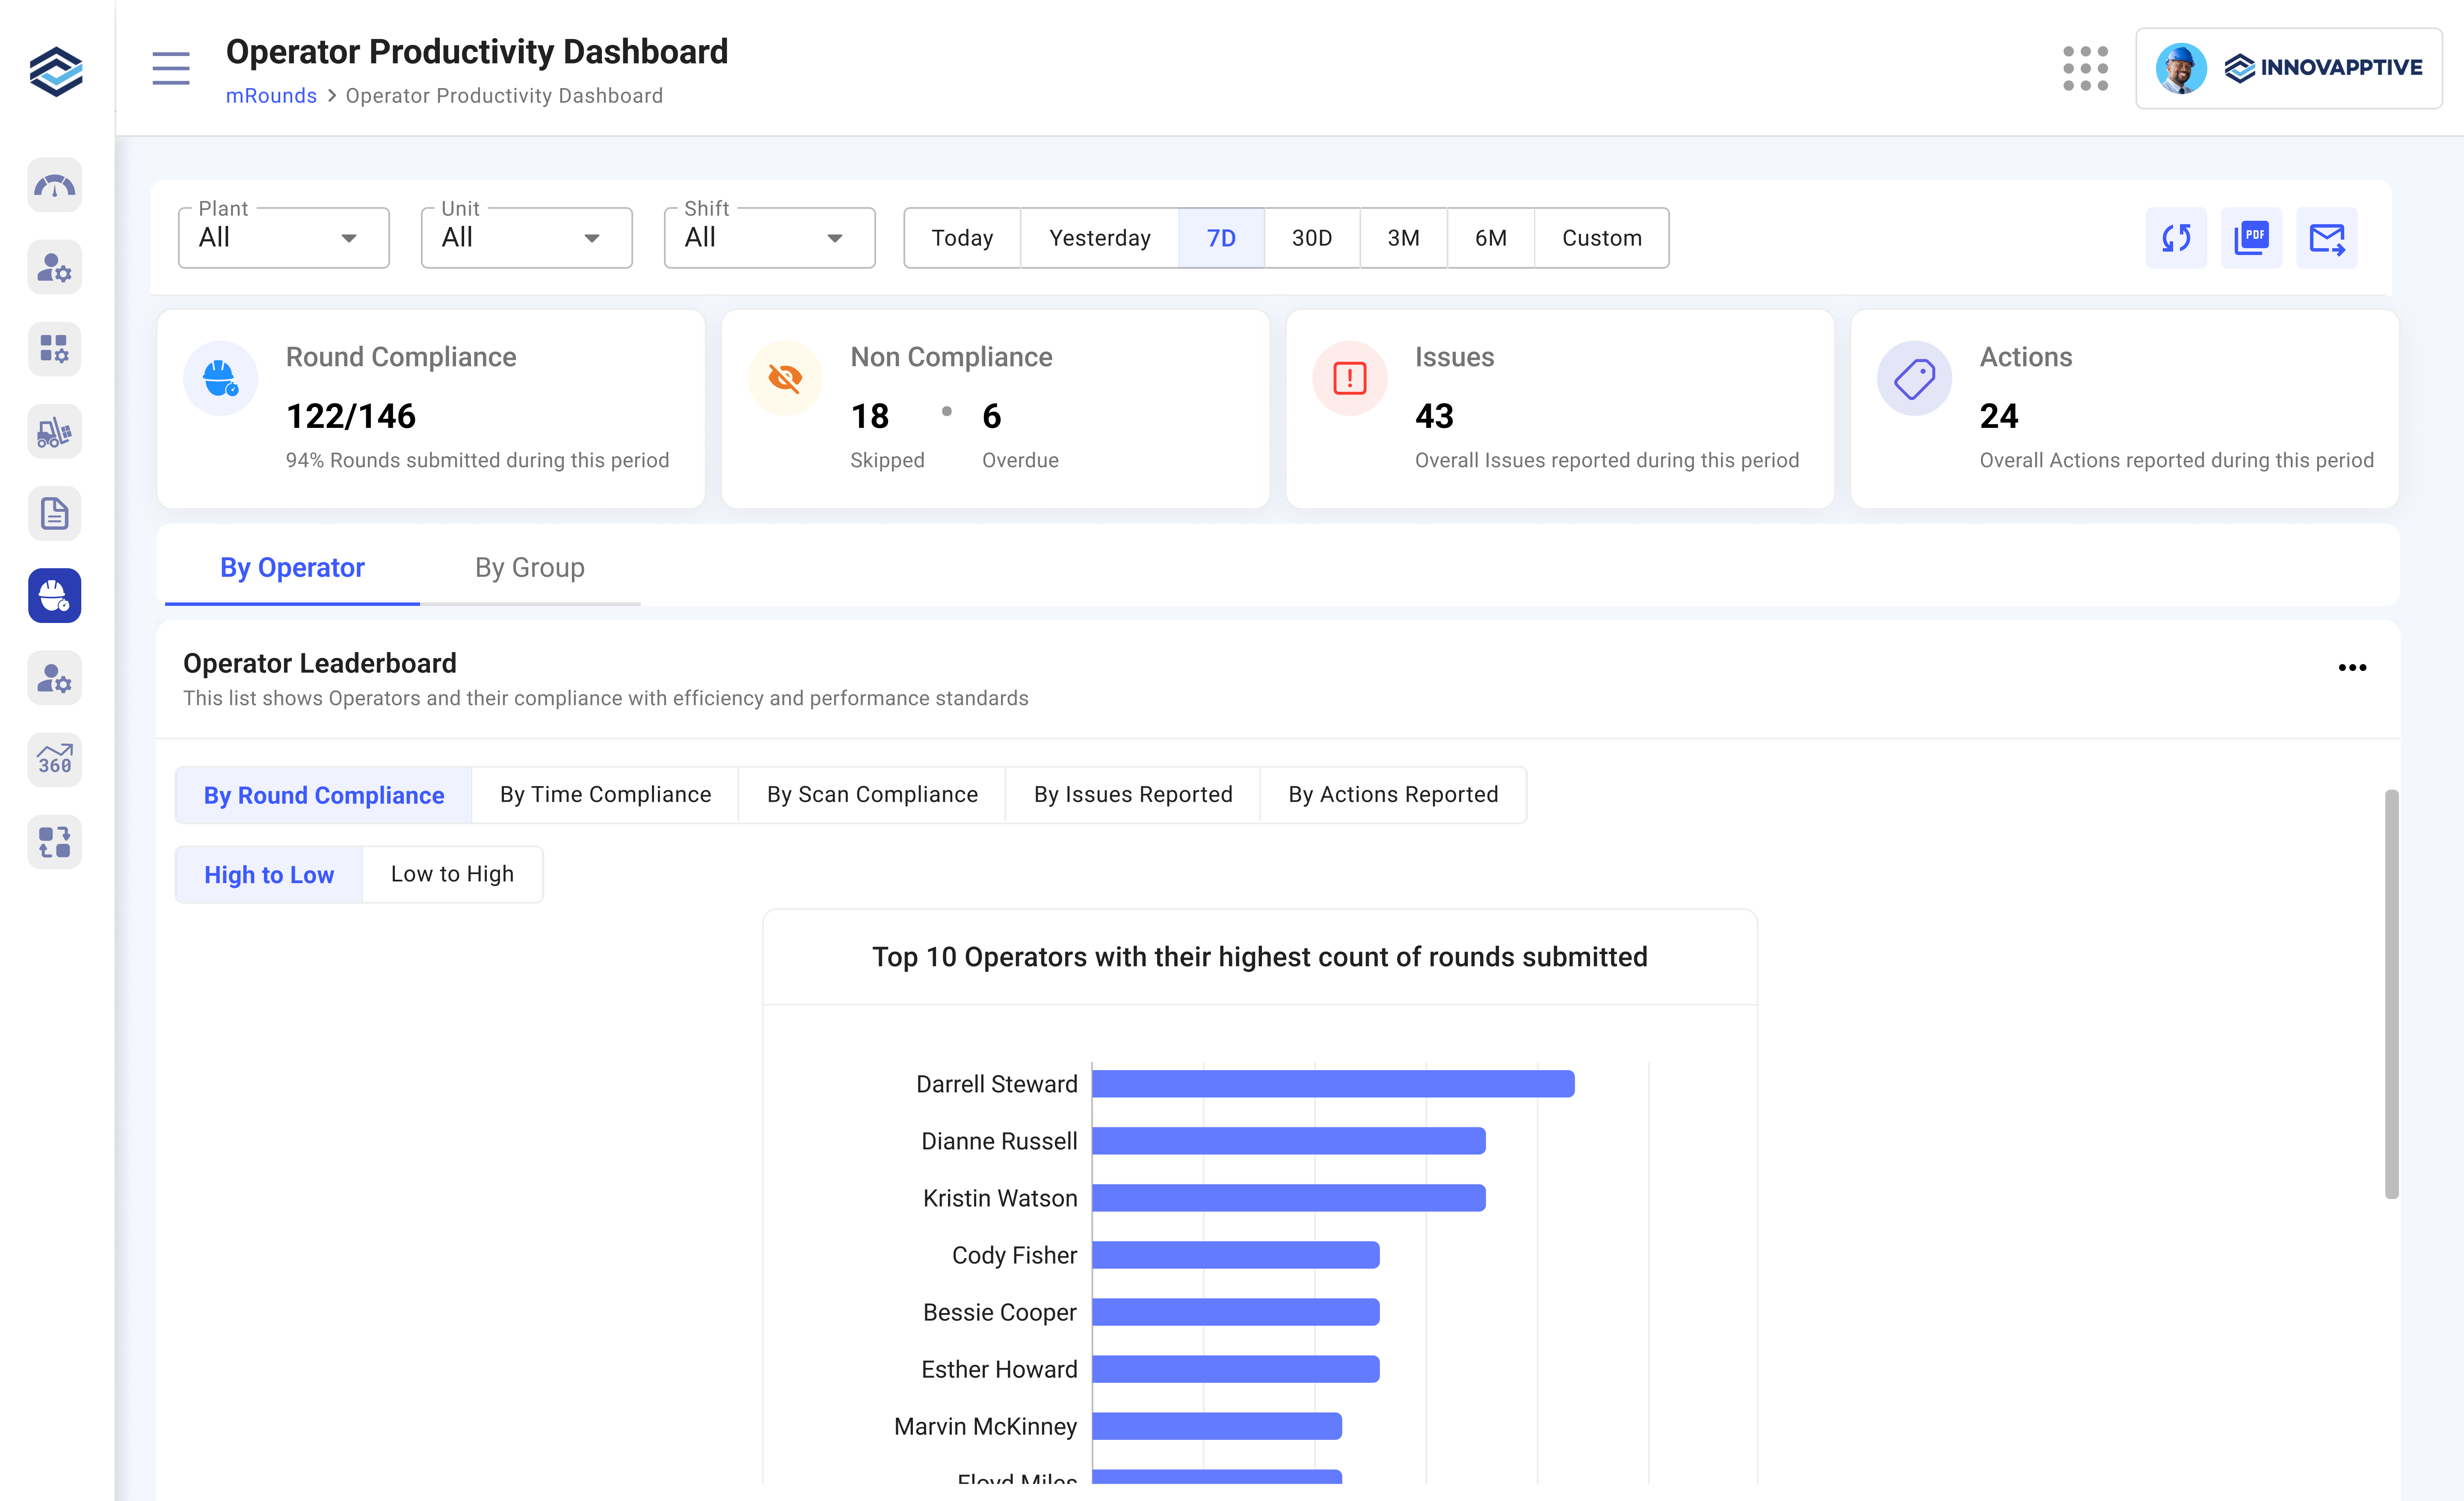2464x1501 pixels.
Task: Open the hamburger menu icon
Action: coord(171,68)
